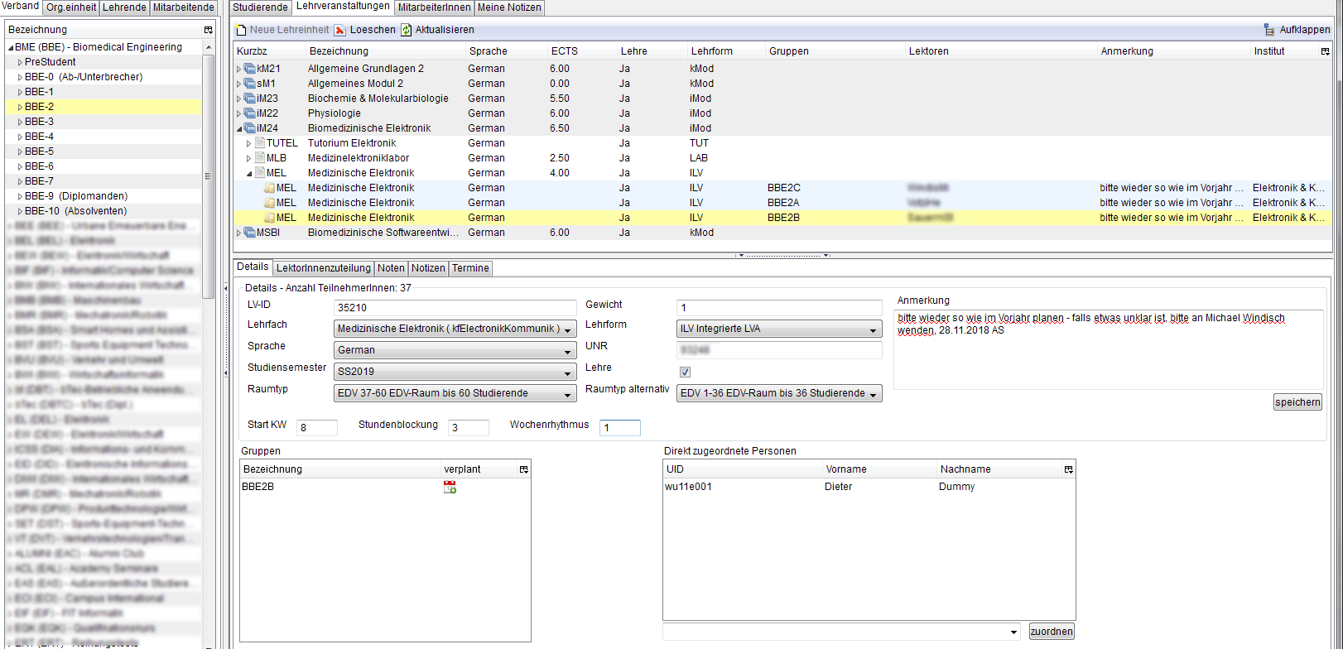This screenshot has height=649, width=1343.
Task: Toggle the Lehre checkbox
Action: [x=685, y=372]
